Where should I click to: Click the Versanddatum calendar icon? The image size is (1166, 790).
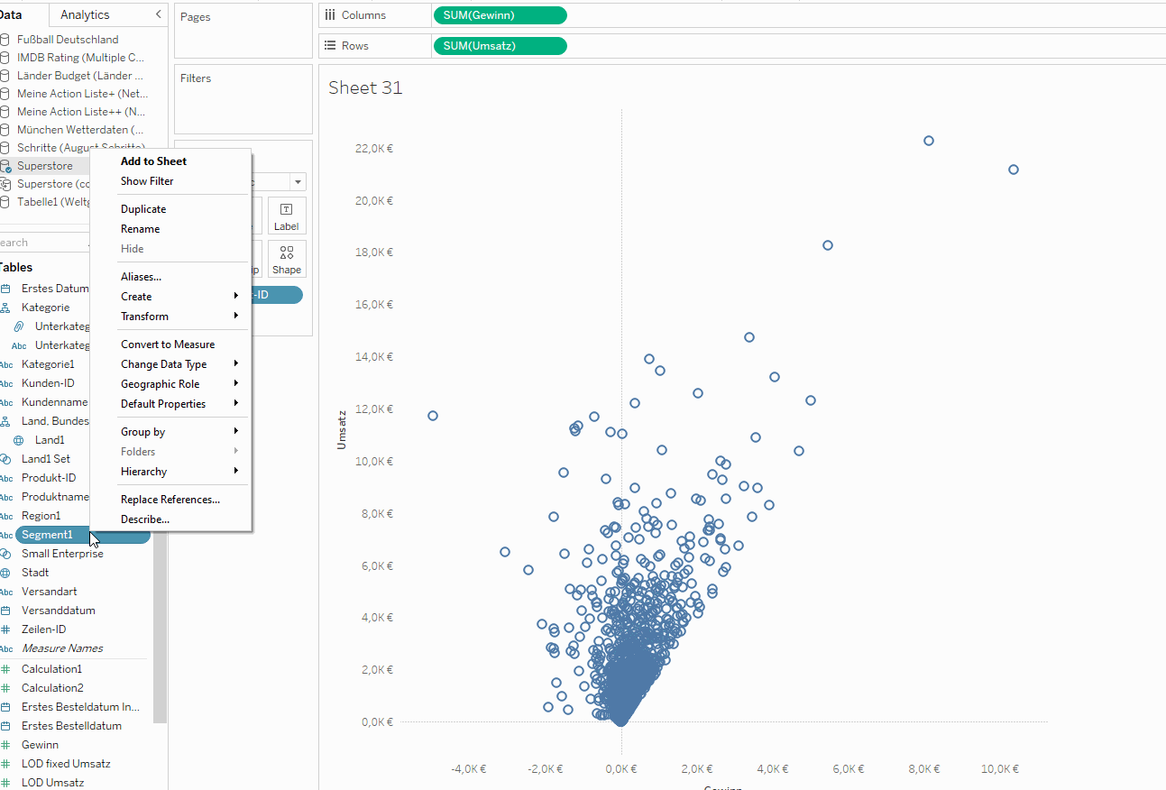click(x=5, y=611)
